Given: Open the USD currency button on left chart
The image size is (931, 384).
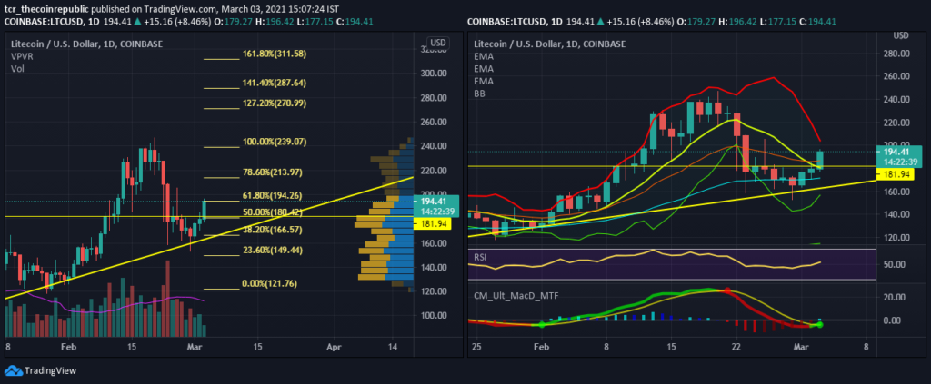Looking at the screenshot, I should pyautogui.click(x=437, y=44).
